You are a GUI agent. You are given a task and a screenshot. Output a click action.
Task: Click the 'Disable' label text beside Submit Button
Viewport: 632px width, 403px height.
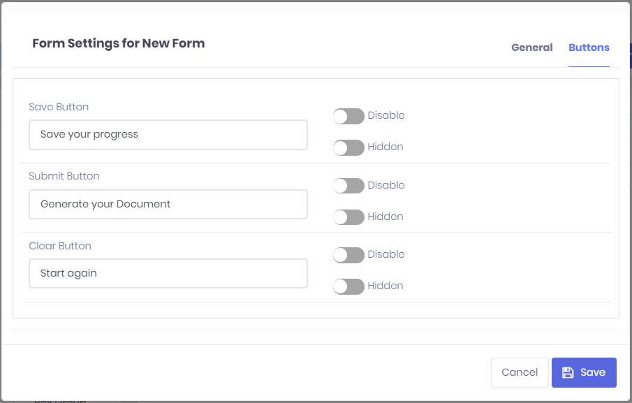click(x=386, y=185)
